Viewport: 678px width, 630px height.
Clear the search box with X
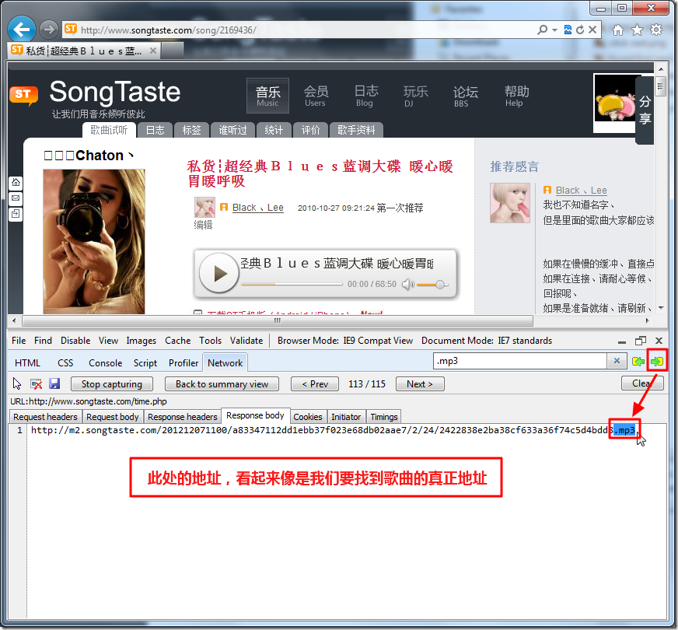click(x=617, y=361)
